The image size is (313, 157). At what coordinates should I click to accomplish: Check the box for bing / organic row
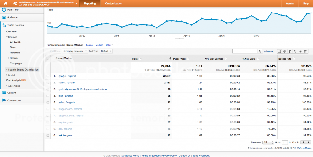coord(48,96)
